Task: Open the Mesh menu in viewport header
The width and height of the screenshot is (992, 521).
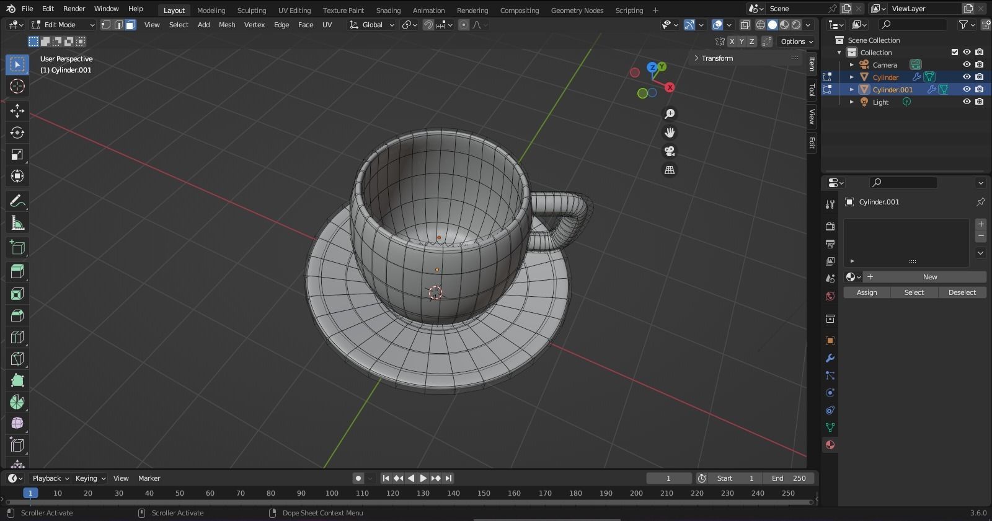Action: click(x=227, y=25)
